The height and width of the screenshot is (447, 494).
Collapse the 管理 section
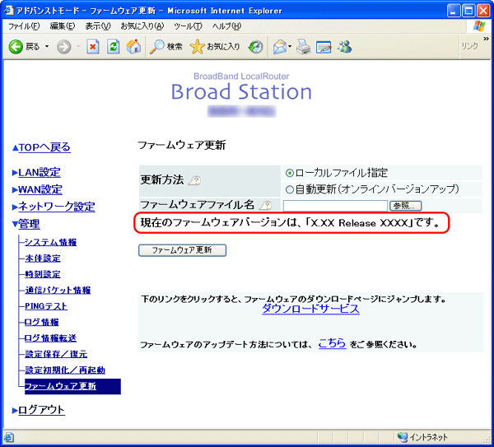29,224
